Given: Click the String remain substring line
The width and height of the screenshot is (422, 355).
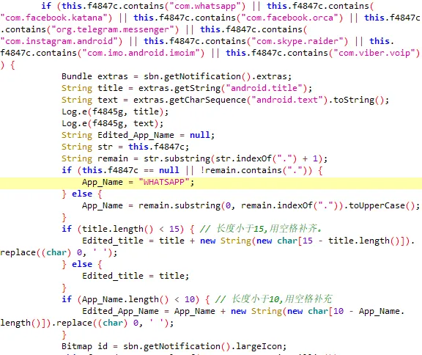Looking at the screenshot, I should pyautogui.click(x=195, y=158).
